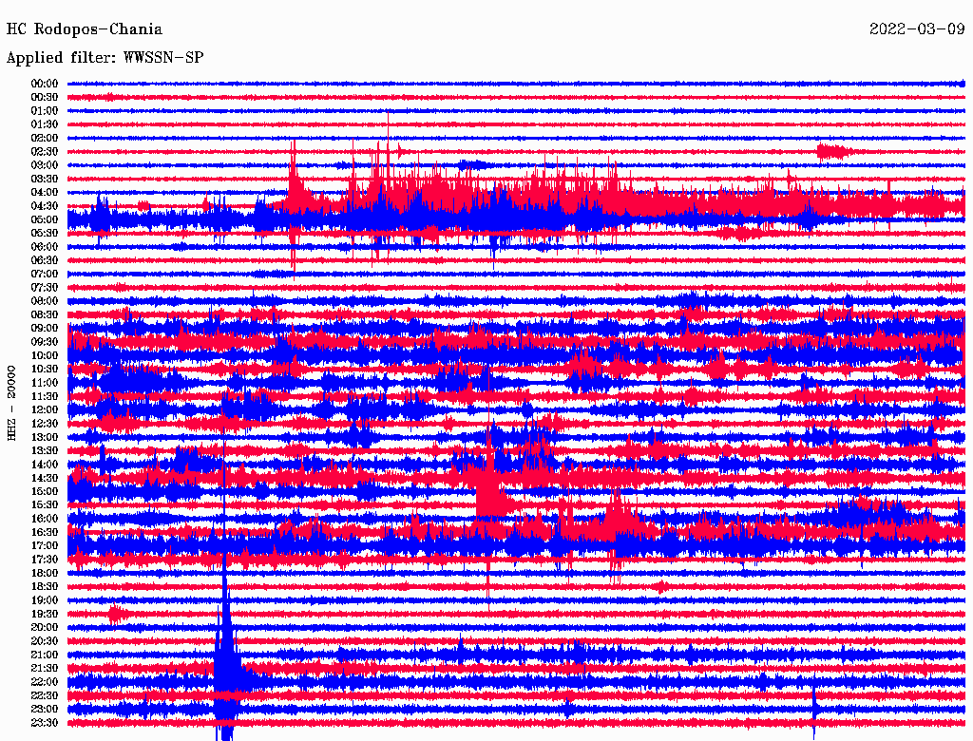Select the 20:30 time label
Image resolution: width=973 pixels, height=741 pixels.
[45, 641]
